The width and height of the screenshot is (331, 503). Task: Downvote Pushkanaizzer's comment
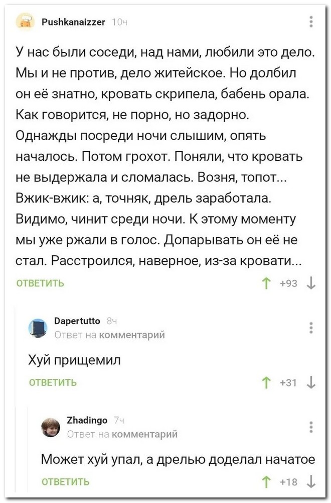311,283
